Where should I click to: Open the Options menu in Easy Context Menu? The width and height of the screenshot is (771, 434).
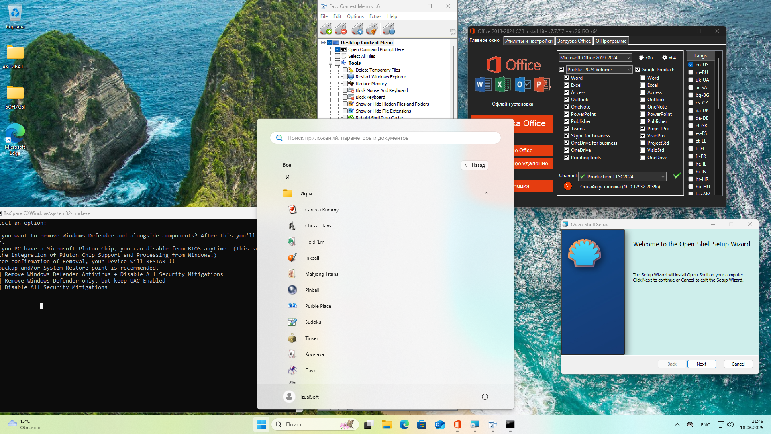click(x=355, y=16)
